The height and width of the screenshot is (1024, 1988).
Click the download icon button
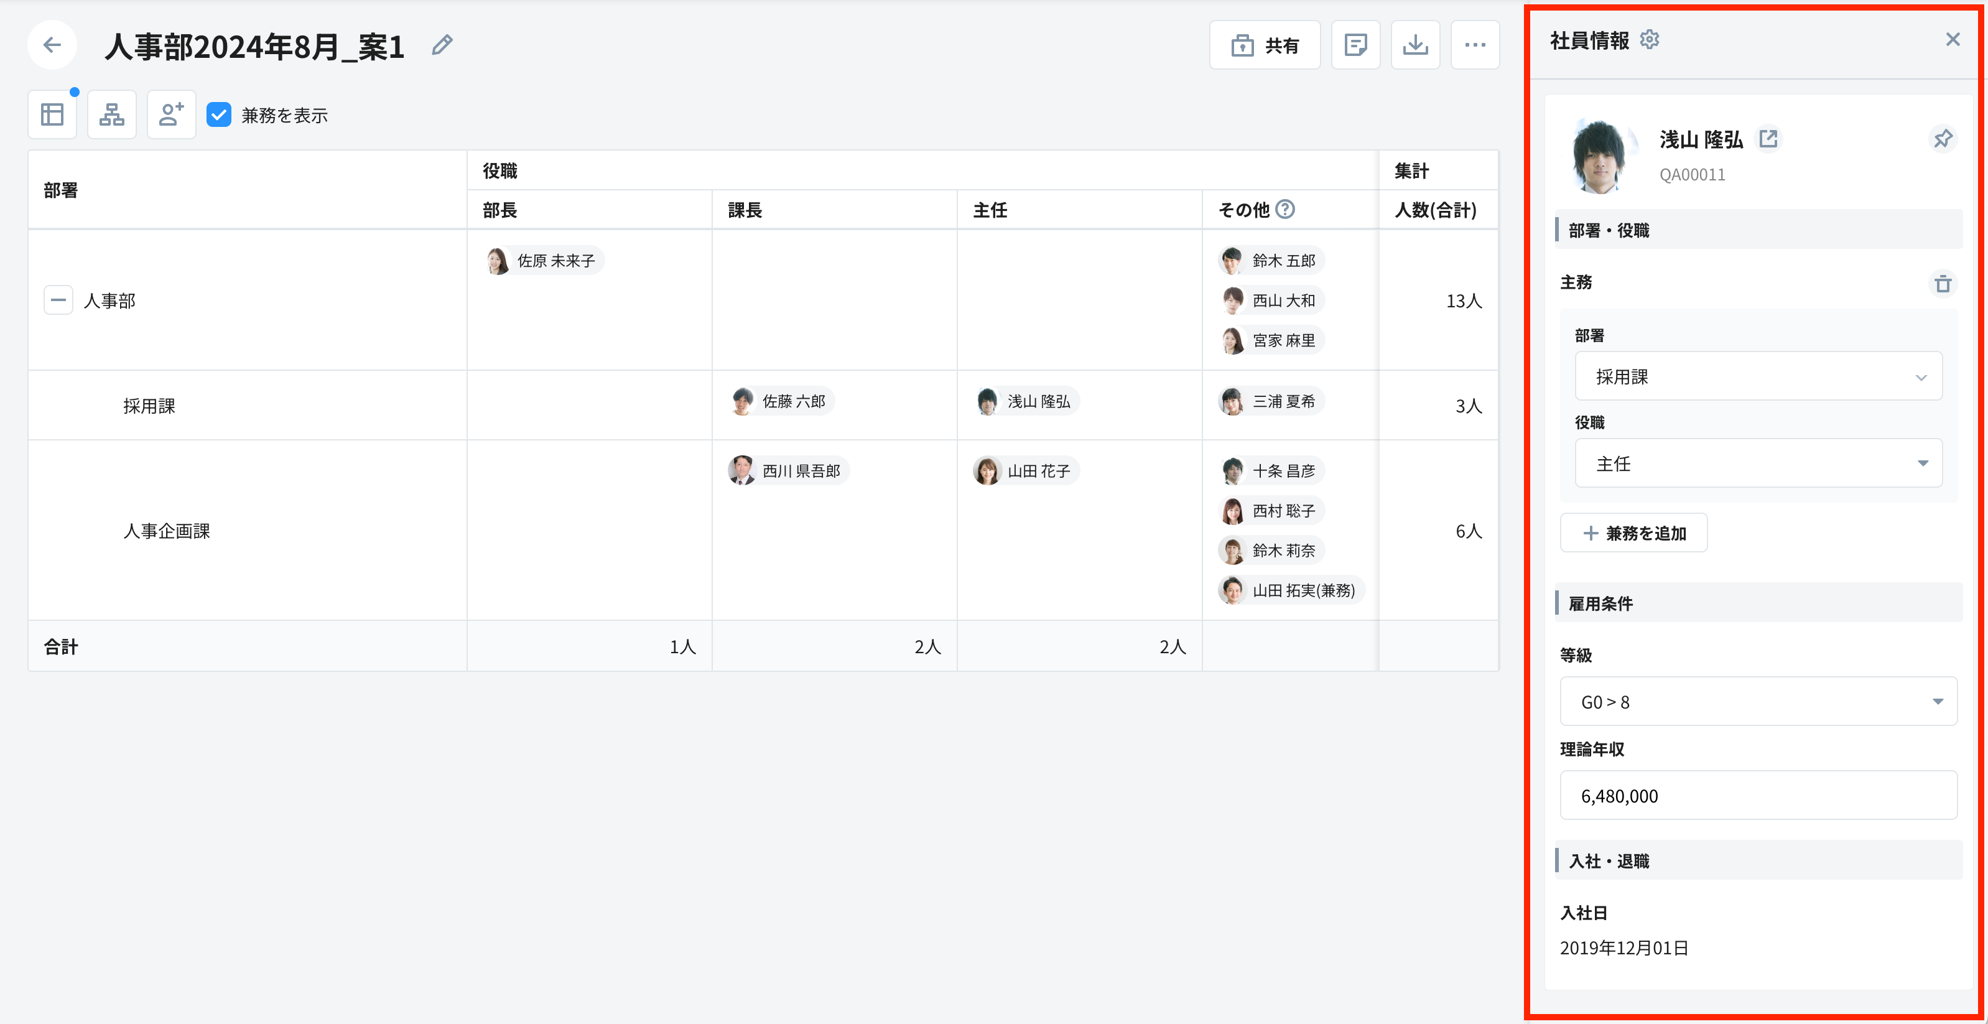[1414, 45]
